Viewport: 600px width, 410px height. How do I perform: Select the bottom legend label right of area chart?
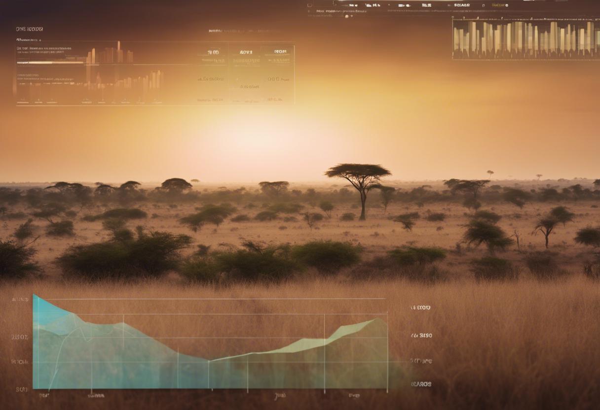pyautogui.click(x=421, y=384)
